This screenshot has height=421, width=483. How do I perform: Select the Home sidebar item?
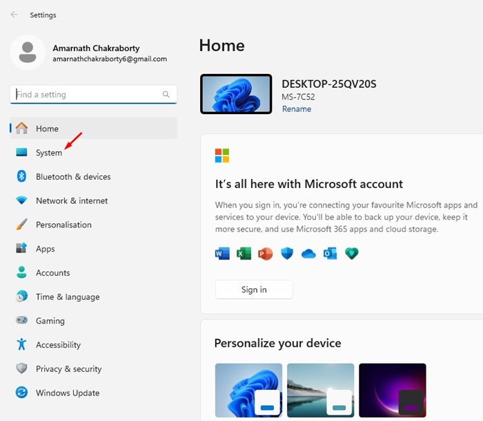(x=94, y=128)
